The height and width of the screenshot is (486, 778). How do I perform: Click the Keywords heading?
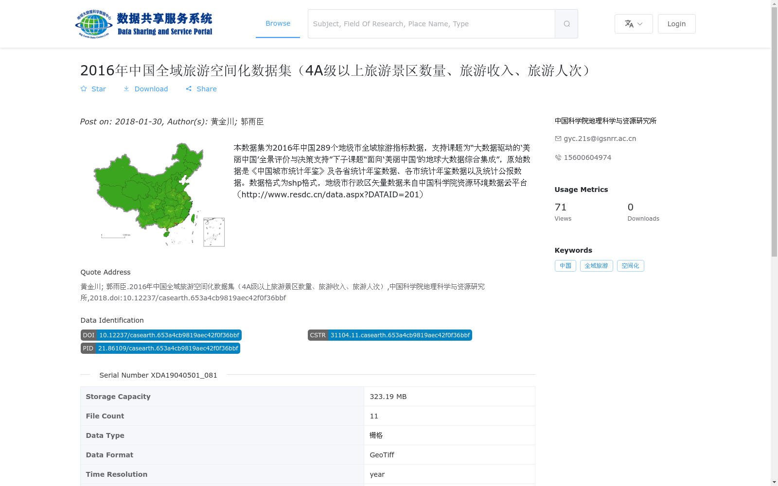click(573, 250)
